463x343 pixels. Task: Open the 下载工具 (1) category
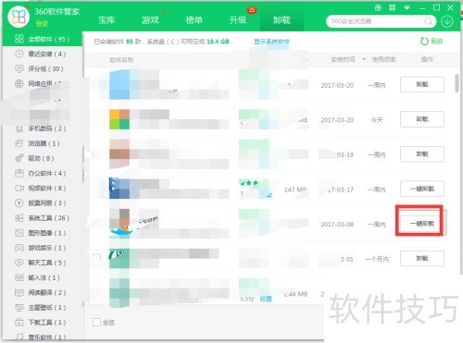(x=41, y=323)
